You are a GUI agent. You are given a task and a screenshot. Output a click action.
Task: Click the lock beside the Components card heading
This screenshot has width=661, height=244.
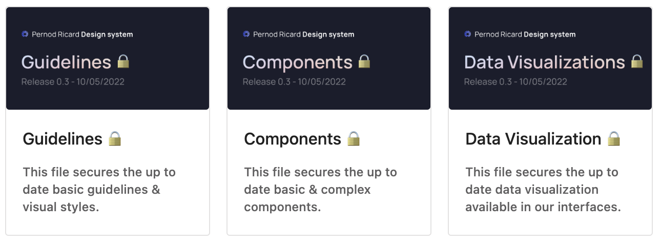tap(354, 138)
